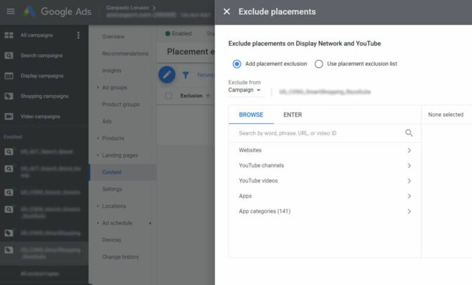Open the hamburger main menu
The width and height of the screenshot is (472, 285).
[10, 11]
